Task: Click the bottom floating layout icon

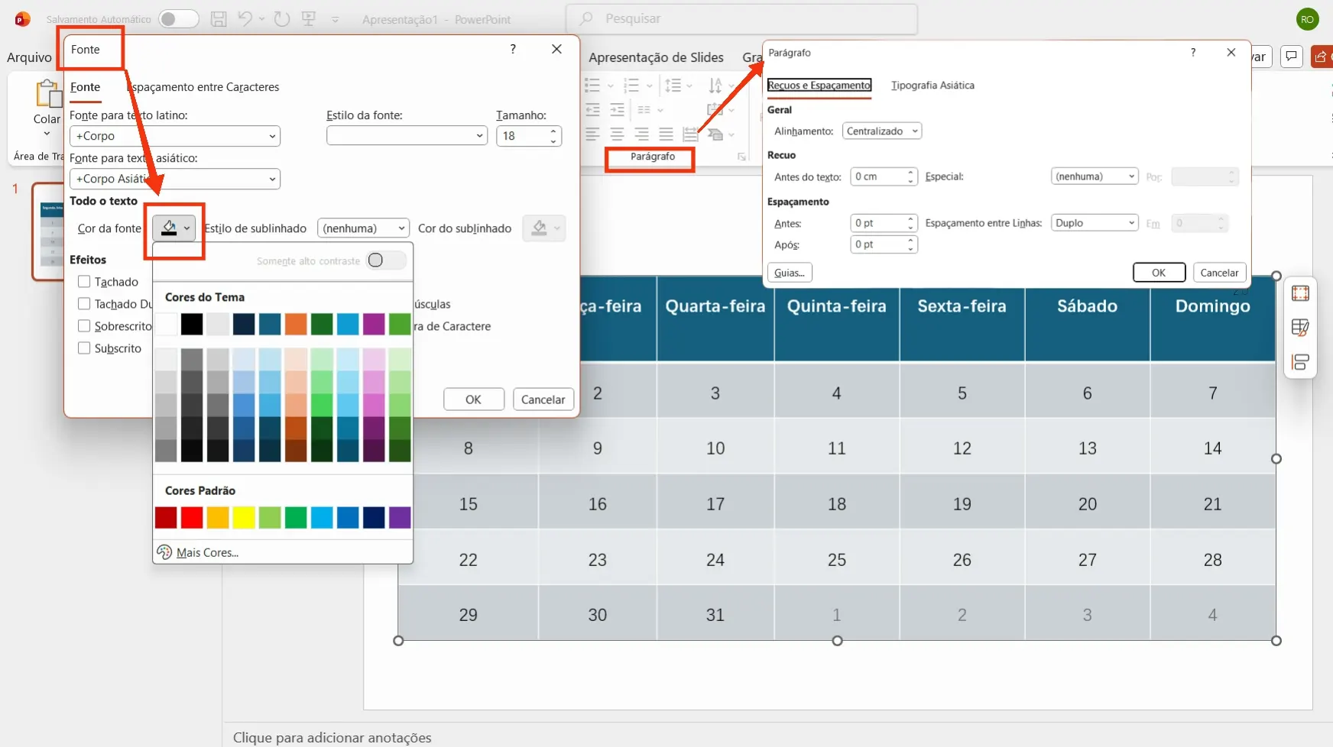Action: click(x=1300, y=362)
